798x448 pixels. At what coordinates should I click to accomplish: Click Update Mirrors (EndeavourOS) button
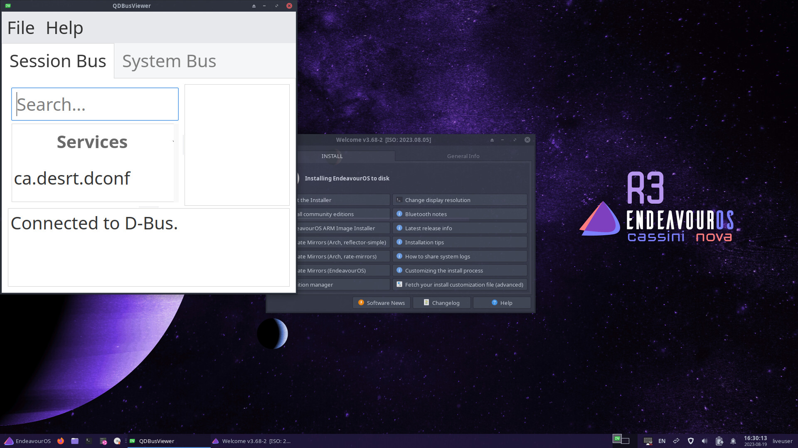[x=343, y=270]
